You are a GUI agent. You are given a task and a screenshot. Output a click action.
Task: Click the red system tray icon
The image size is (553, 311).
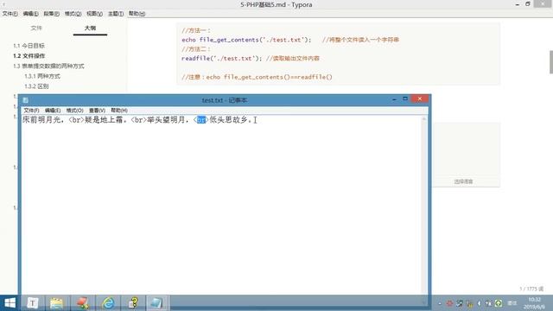[449, 303]
